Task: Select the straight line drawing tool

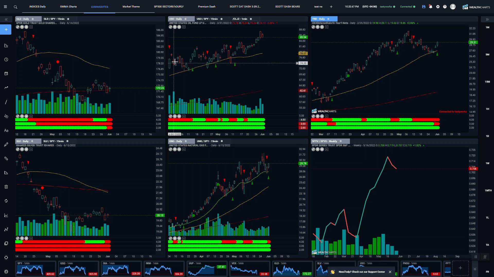Action: click(x=6, y=102)
